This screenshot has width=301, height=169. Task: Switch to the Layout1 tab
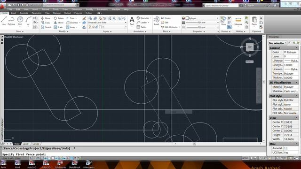coord(26,144)
